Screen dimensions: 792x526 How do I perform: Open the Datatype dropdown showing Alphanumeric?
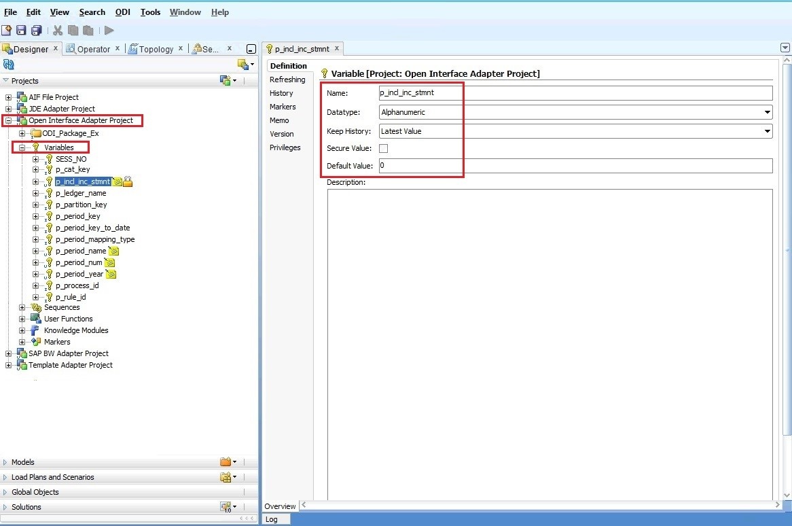(768, 111)
